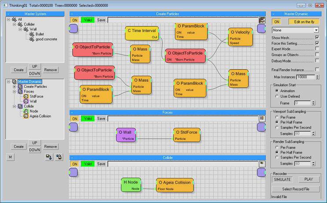This screenshot has height=203, width=327.
Task: Collapse the Collider tree node
Action: point(15,24)
